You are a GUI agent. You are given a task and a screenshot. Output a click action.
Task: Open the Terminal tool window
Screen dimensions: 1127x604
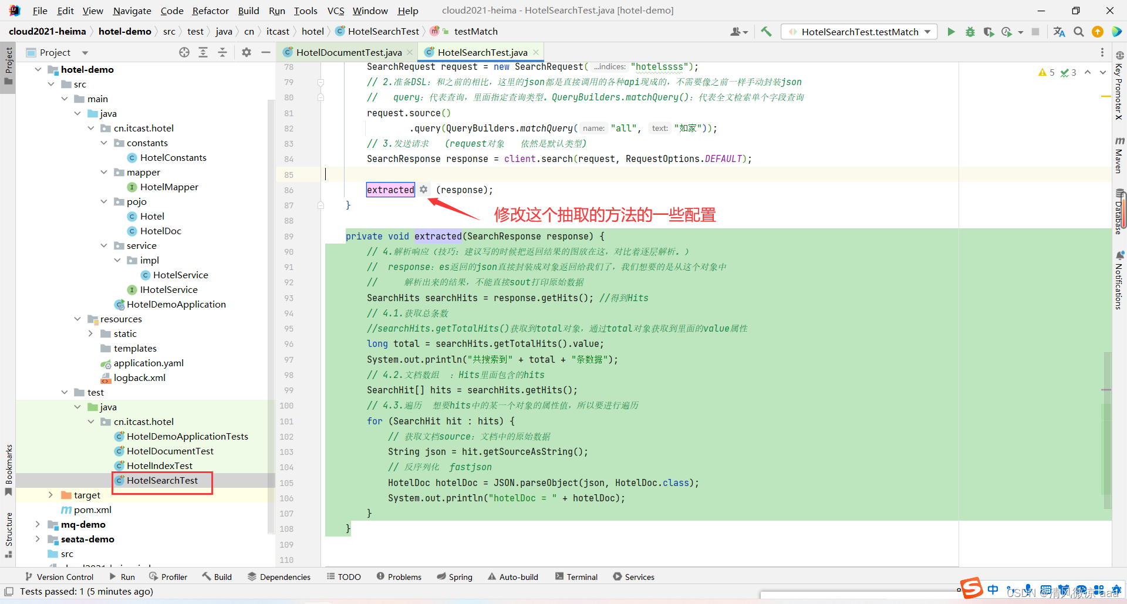(576, 577)
